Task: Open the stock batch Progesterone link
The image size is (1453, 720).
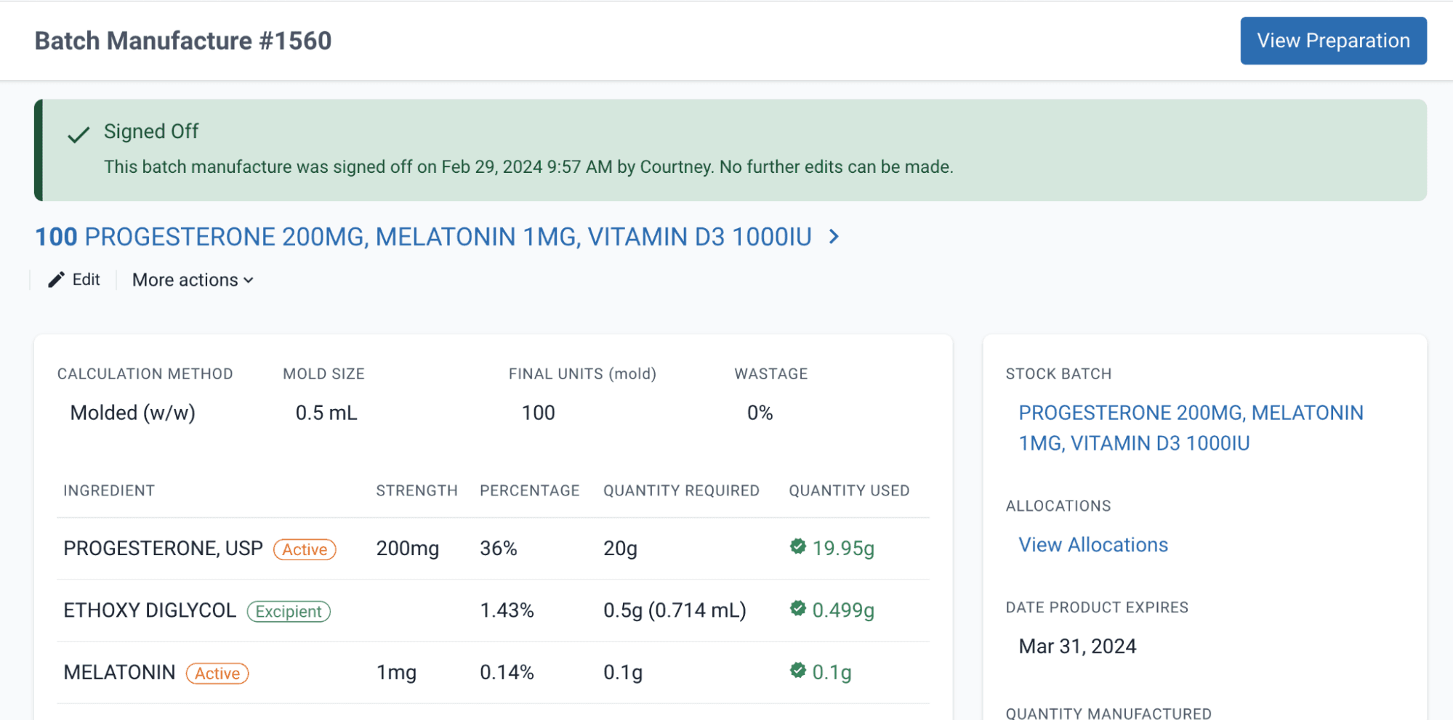Action: [1191, 428]
